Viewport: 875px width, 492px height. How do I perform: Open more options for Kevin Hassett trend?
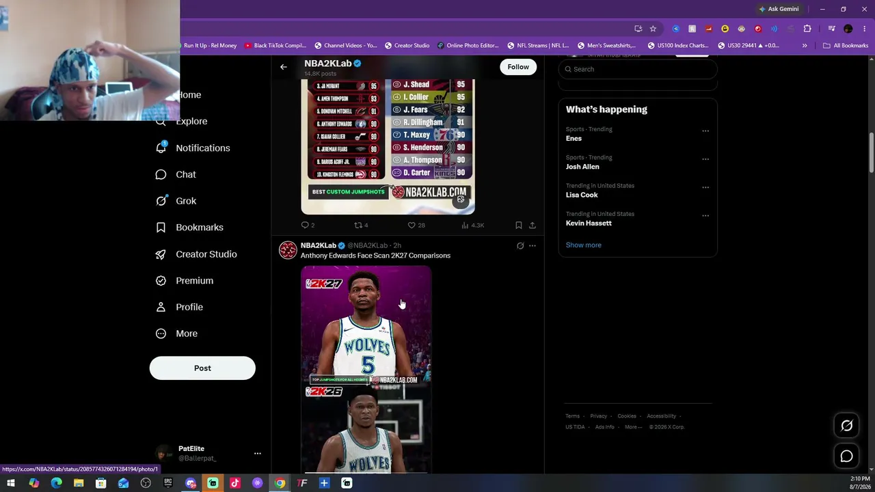point(705,215)
